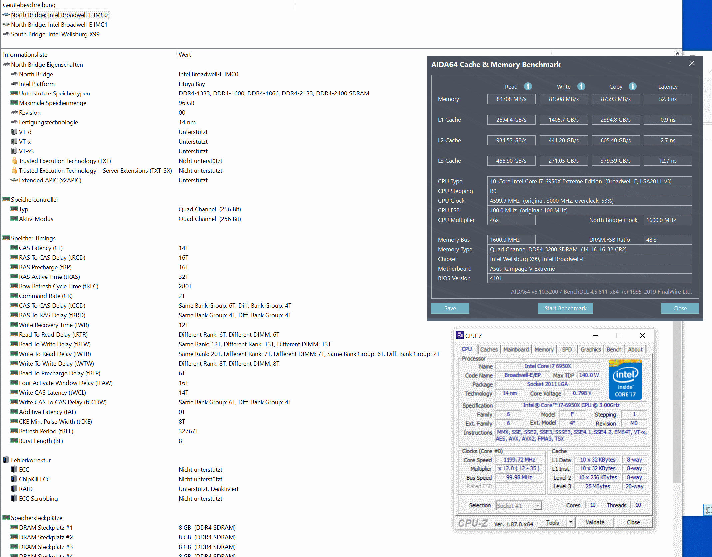
Task: Click the Intel Platform row icon
Action: [14, 84]
